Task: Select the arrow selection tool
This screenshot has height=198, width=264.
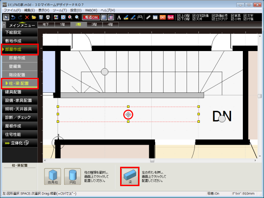Action: tap(6, 17)
